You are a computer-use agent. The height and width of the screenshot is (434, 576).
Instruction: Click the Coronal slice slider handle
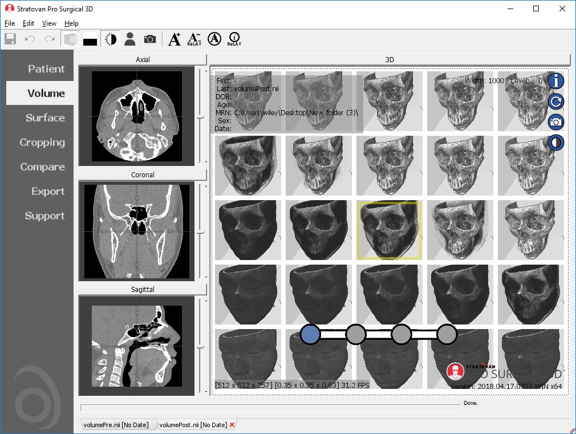coord(201,233)
